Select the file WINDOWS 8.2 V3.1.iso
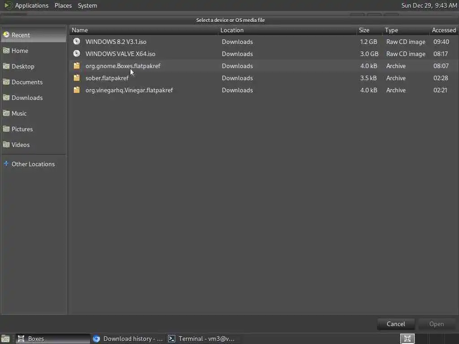The width and height of the screenshot is (459, 344). (264, 42)
